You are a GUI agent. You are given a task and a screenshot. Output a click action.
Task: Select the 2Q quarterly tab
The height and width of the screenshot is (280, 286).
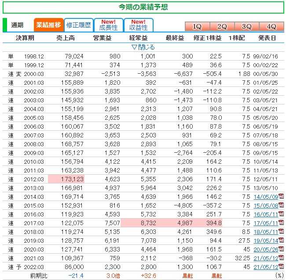(222, 26)
